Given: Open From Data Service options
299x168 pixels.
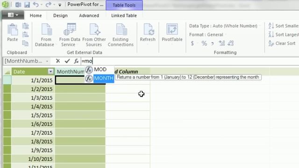Looking at the screenshot, I should (70, 35).
